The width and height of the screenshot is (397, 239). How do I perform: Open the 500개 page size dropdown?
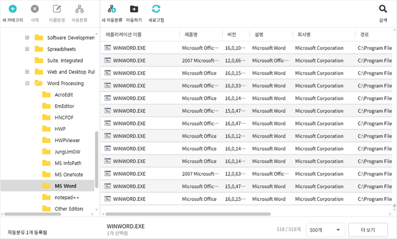pos(325,230)
